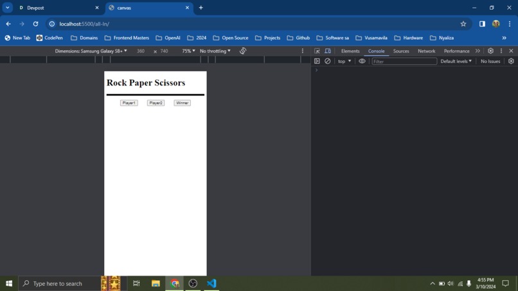
Task: Open the New Tab bookmark
Action: (17, 38)
